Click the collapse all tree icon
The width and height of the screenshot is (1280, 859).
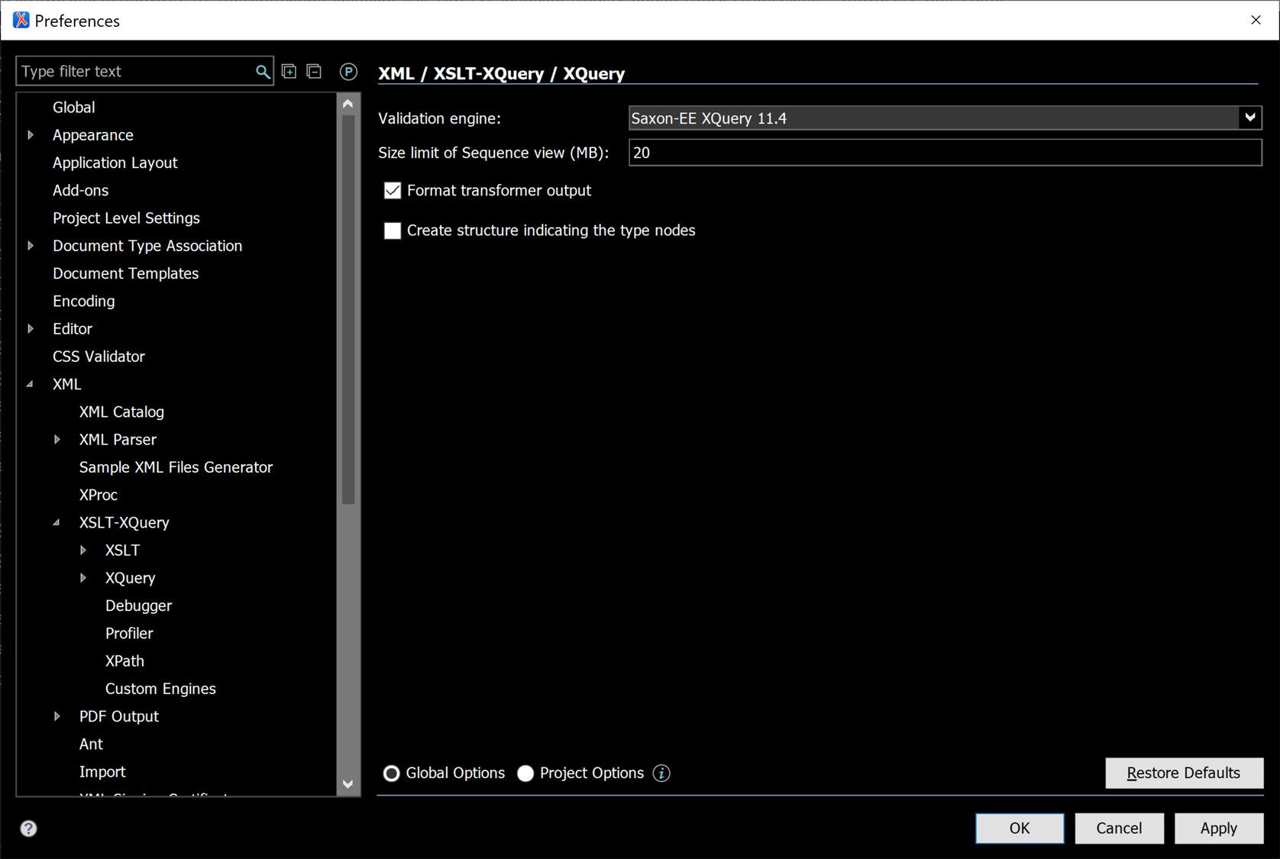[314, 72]
